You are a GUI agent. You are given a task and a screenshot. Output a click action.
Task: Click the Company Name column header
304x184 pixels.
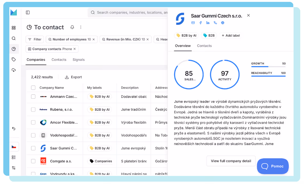[52, 88]
